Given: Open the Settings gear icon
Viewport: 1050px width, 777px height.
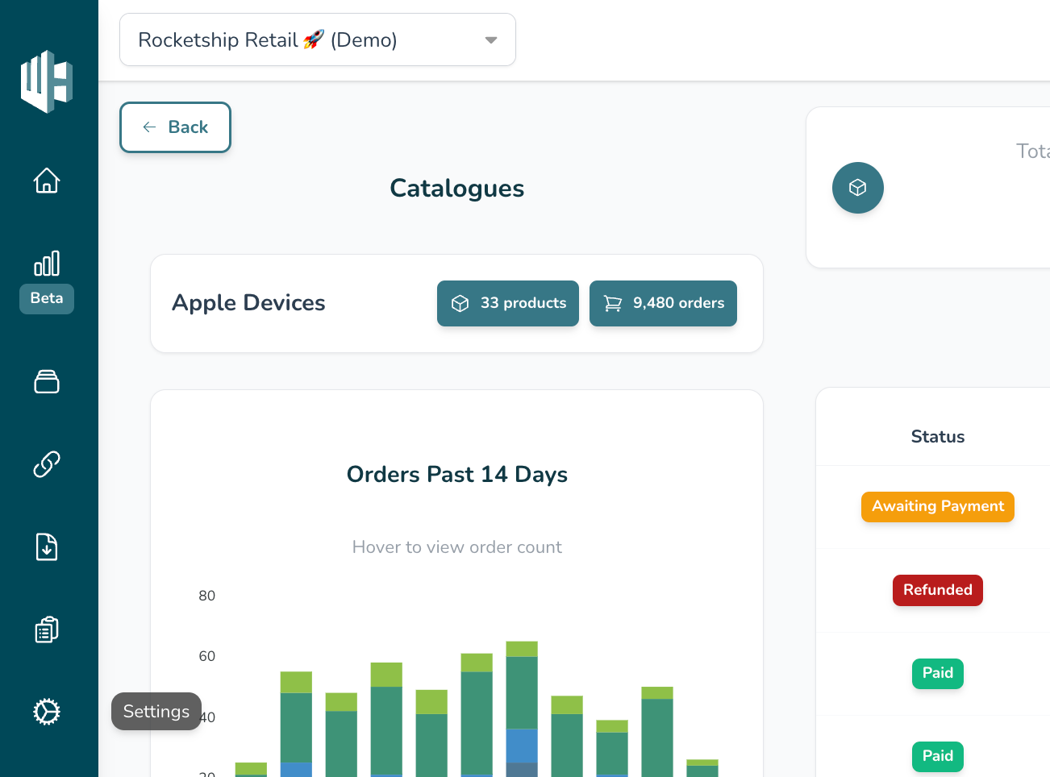Looking at the screenshot, I should pos(47,712).
